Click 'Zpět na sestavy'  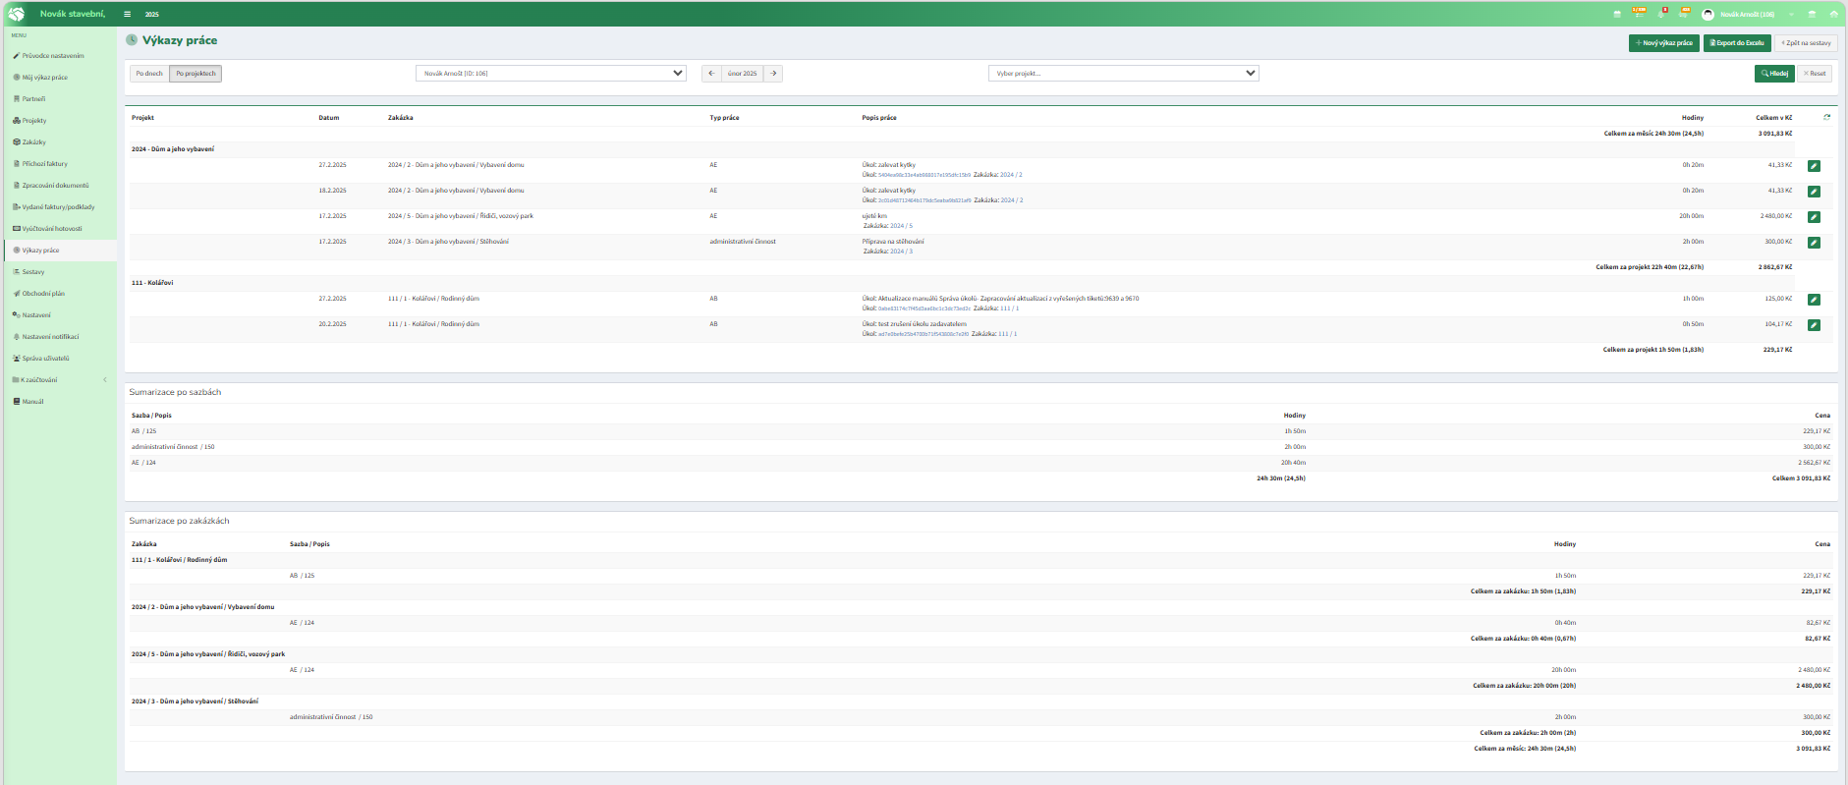pos(1806,43)
